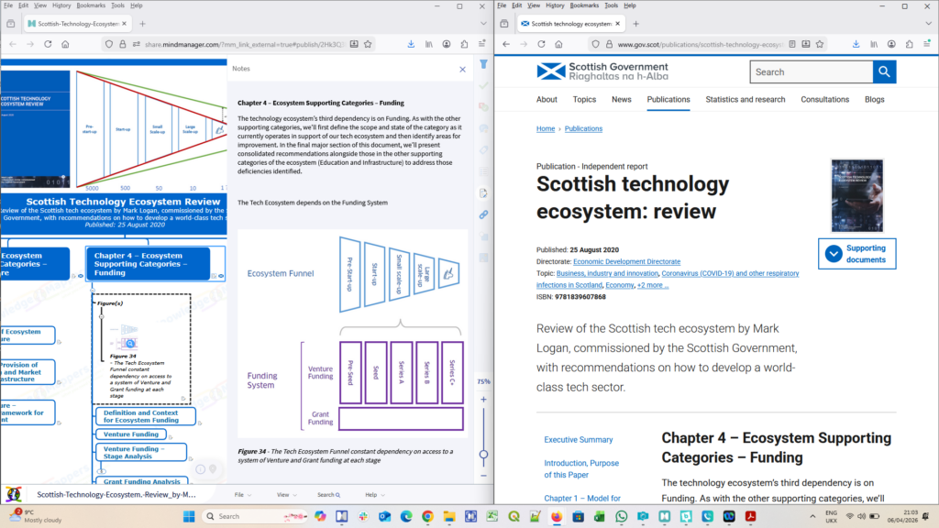Open application menu in MindManager browser window
939x528 pixels.
pos(482,44)
